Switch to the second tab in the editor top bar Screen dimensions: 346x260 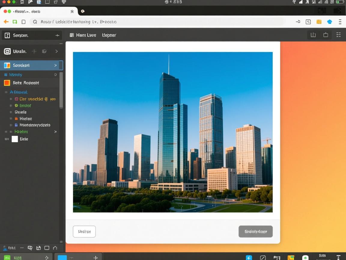pos(109,35)
